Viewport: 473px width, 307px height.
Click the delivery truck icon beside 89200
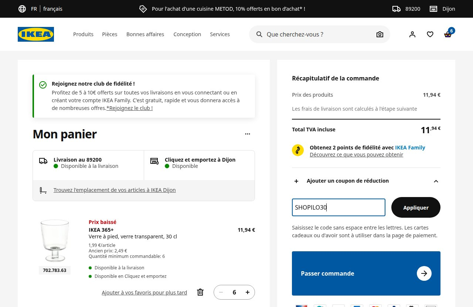coord(397,9)
